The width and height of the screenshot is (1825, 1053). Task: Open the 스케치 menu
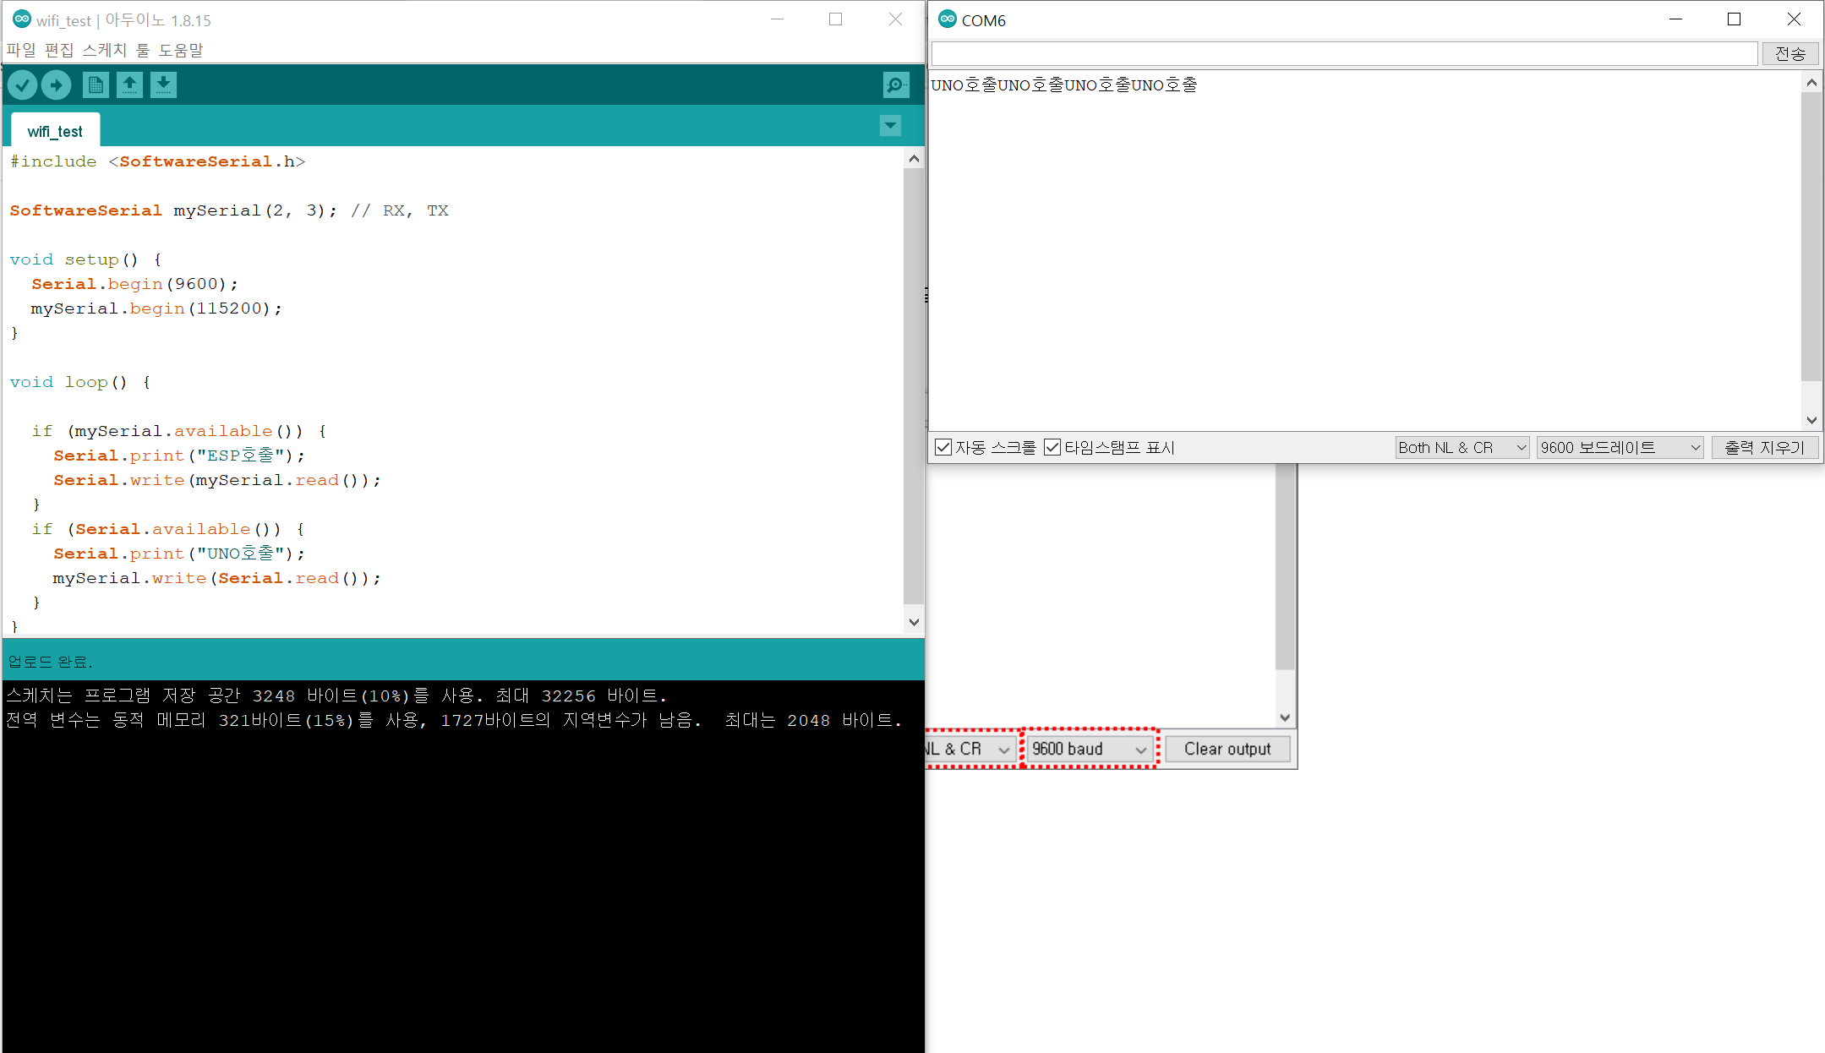tap(104, 50)
